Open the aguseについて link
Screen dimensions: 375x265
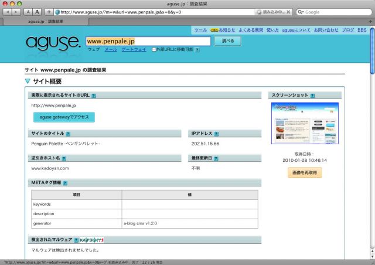click(296, 30)
